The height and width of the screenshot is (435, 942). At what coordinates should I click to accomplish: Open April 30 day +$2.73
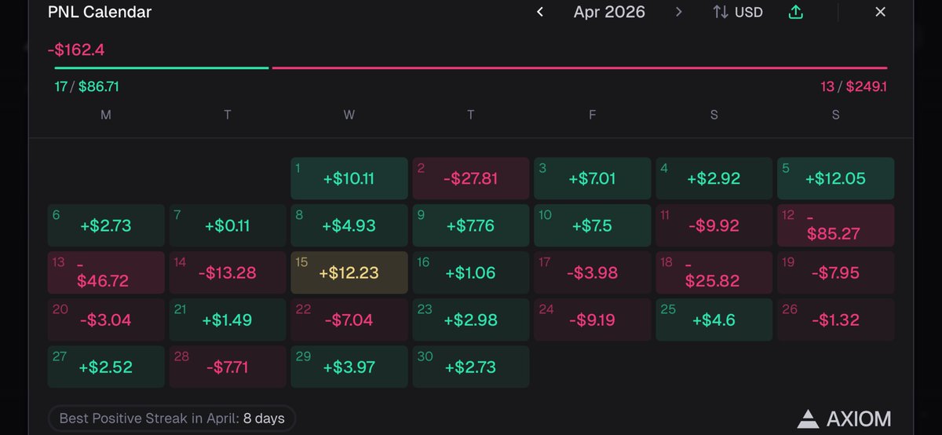pos(471,367)
